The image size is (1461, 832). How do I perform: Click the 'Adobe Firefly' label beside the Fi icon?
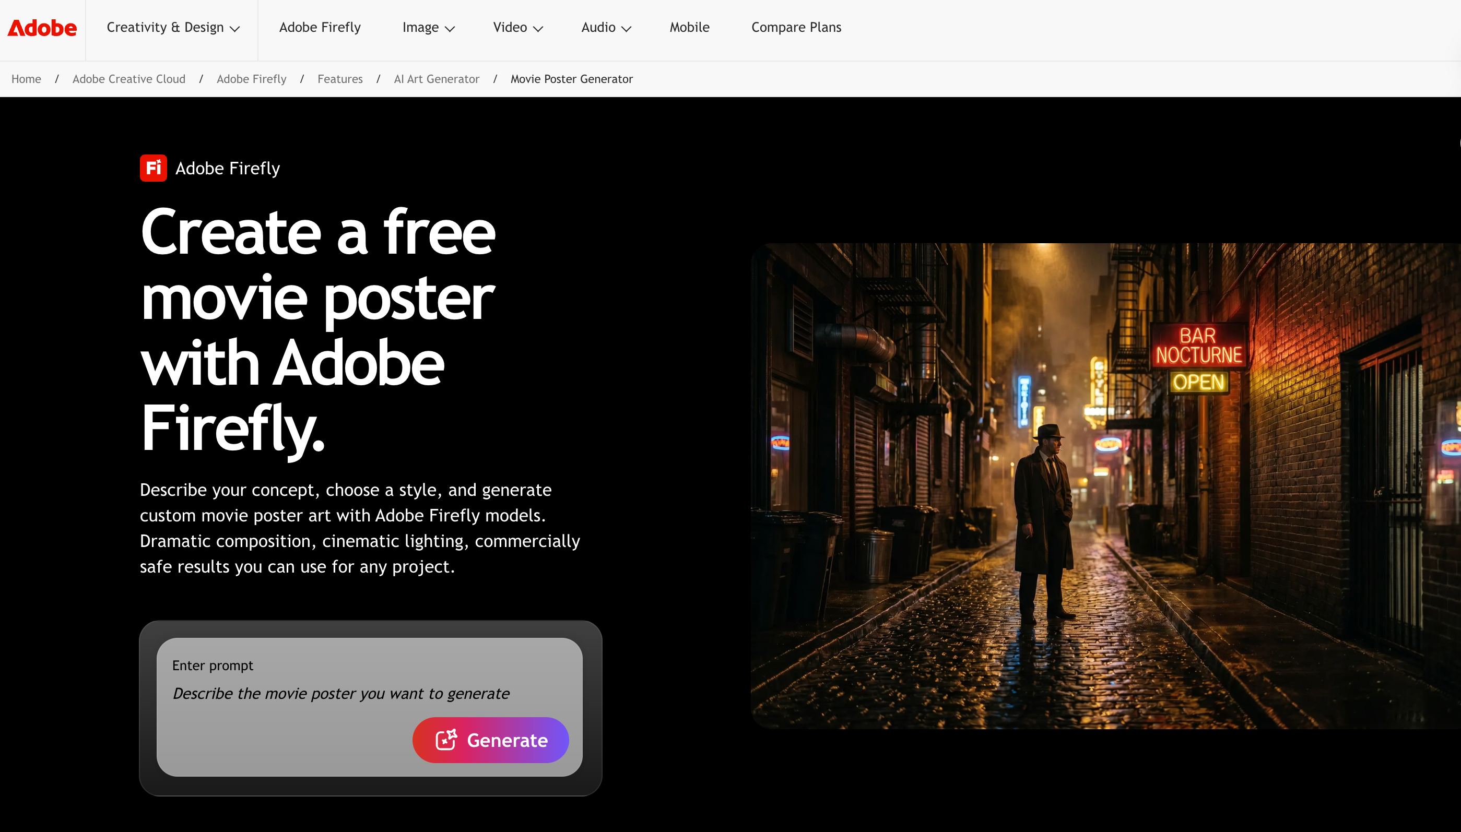(x=228, y=168)
